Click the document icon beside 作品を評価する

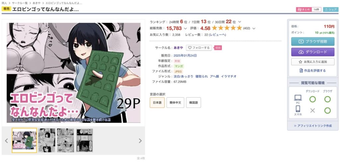(x=301, y=71)
